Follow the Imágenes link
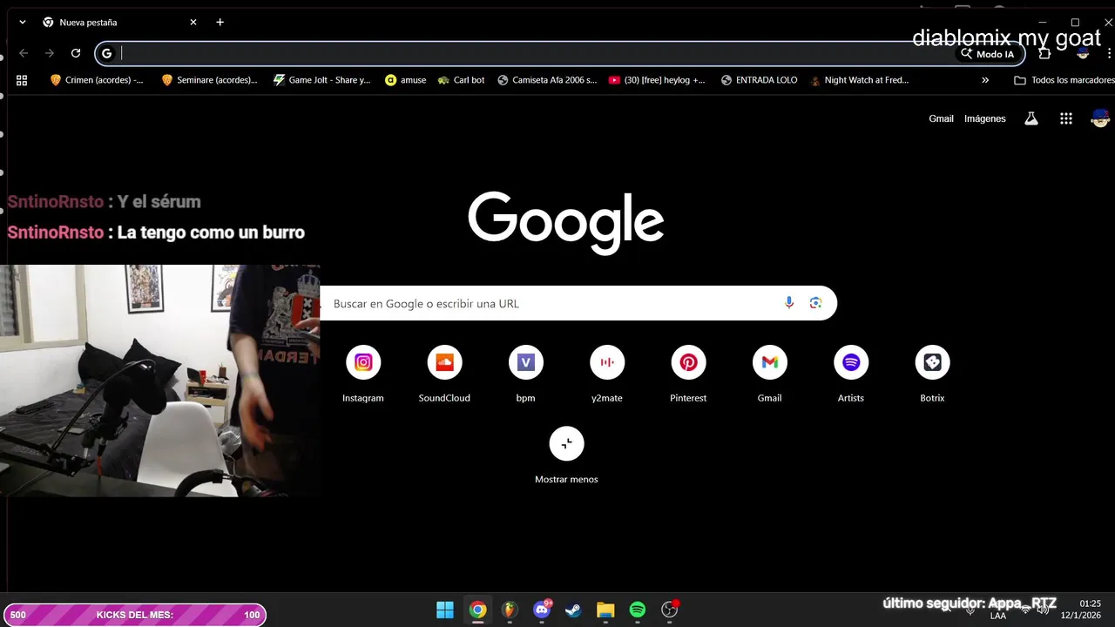1115x627 pixels. [984, 118]
